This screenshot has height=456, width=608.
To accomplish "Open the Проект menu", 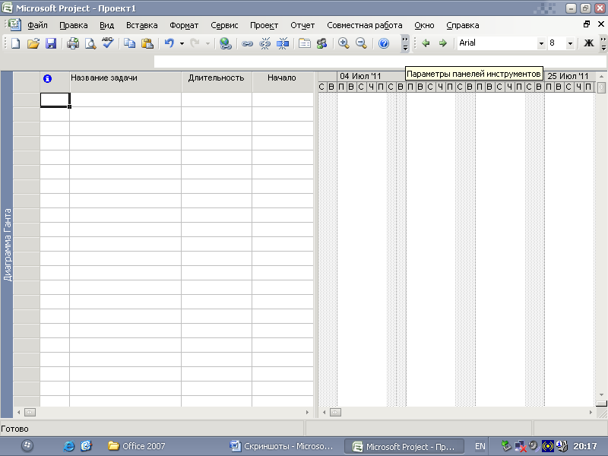I will coord(264,25).
